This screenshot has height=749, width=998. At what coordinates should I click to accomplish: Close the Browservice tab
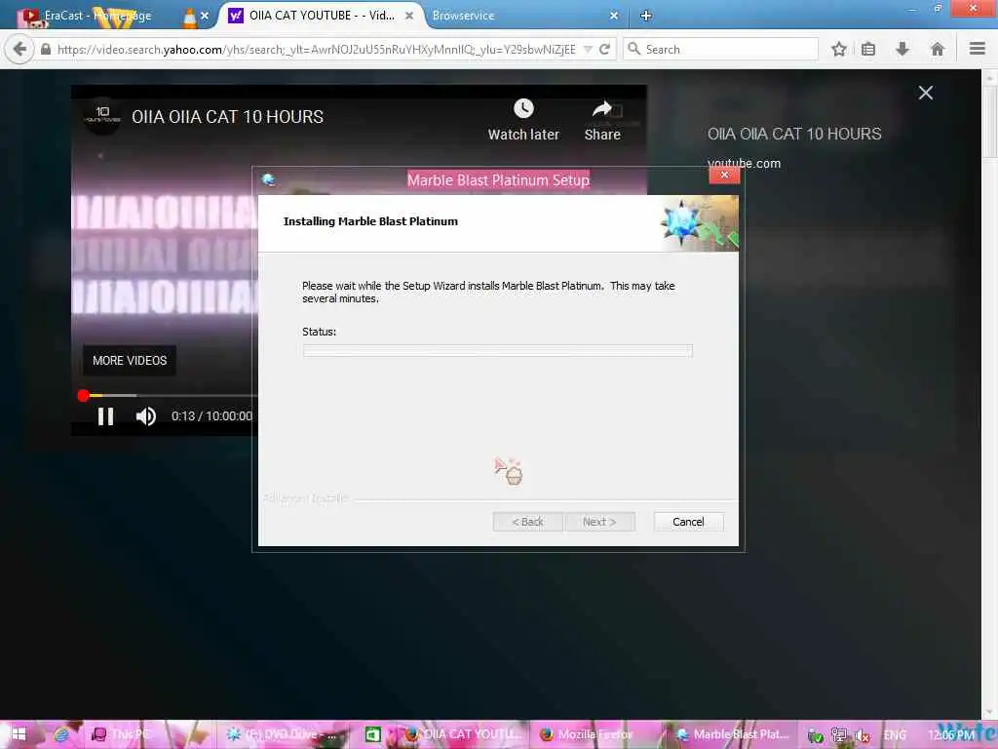tap(614, 16)
